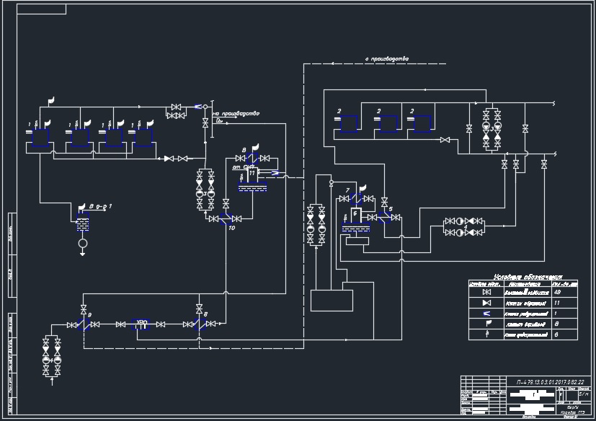The width and height of the screenshot is (596, 421).
Task: Select the blowdown tank below 'В б-р 1'
Action: pyautogui.click(x=82, y=222)
